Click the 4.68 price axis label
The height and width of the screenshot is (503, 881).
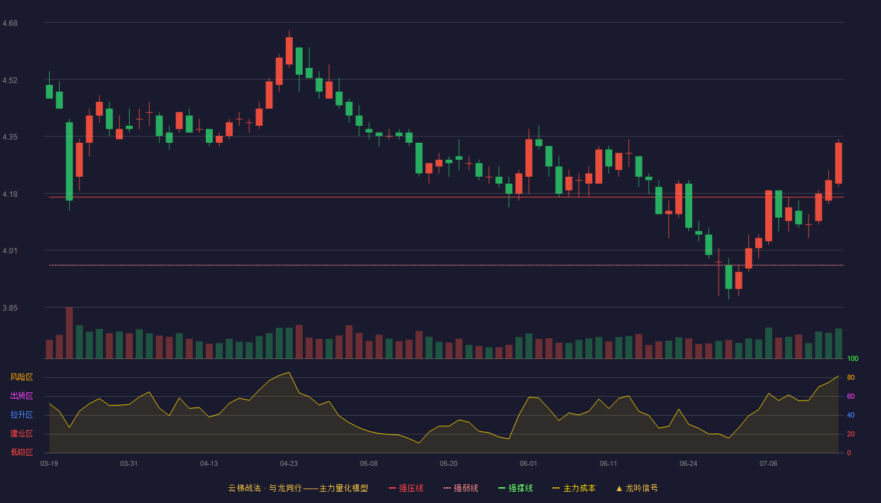[x=10, y=23]
